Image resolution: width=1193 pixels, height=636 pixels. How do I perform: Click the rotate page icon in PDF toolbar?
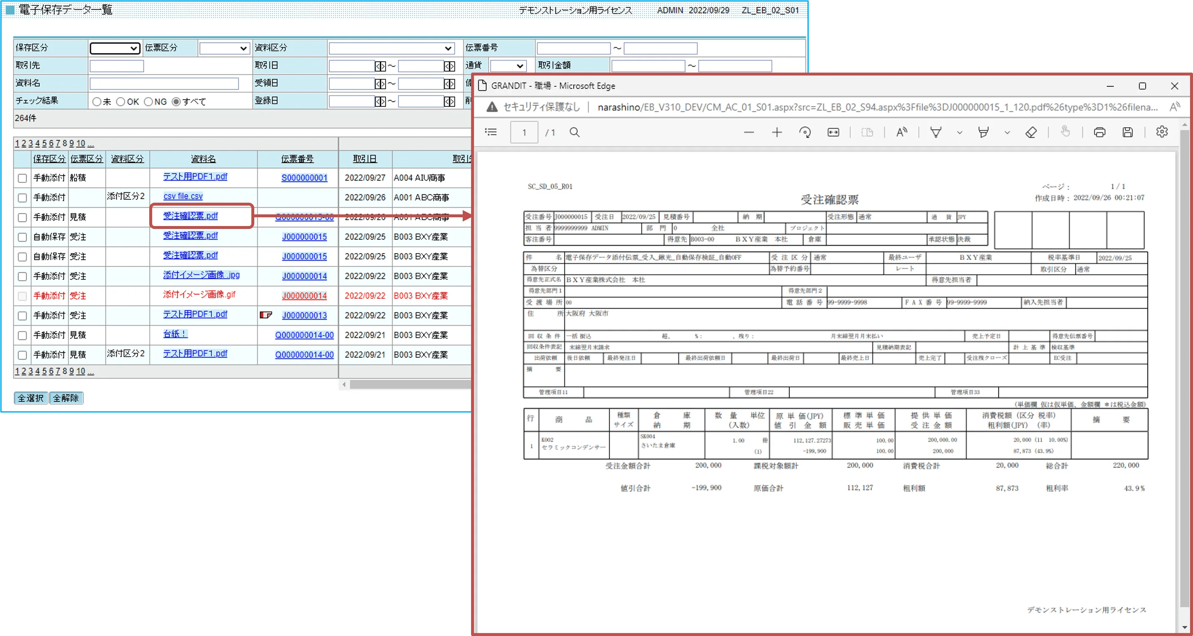coord(805,133)
